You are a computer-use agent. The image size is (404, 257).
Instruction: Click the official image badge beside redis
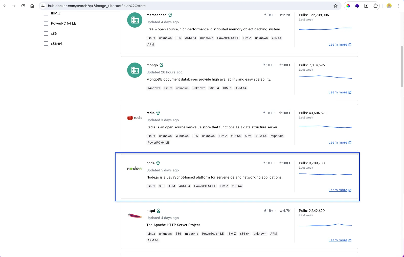(x=158, y=113)
